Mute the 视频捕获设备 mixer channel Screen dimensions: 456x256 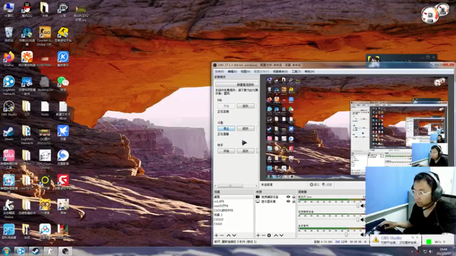(x=363, y=220)
